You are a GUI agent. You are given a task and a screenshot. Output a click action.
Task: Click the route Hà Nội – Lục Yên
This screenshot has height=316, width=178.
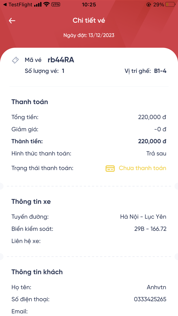[x=143, y=217]
